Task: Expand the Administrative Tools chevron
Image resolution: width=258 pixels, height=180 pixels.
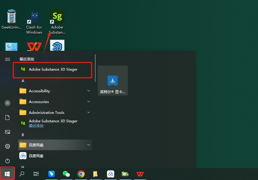Action: tap(89, 112)
